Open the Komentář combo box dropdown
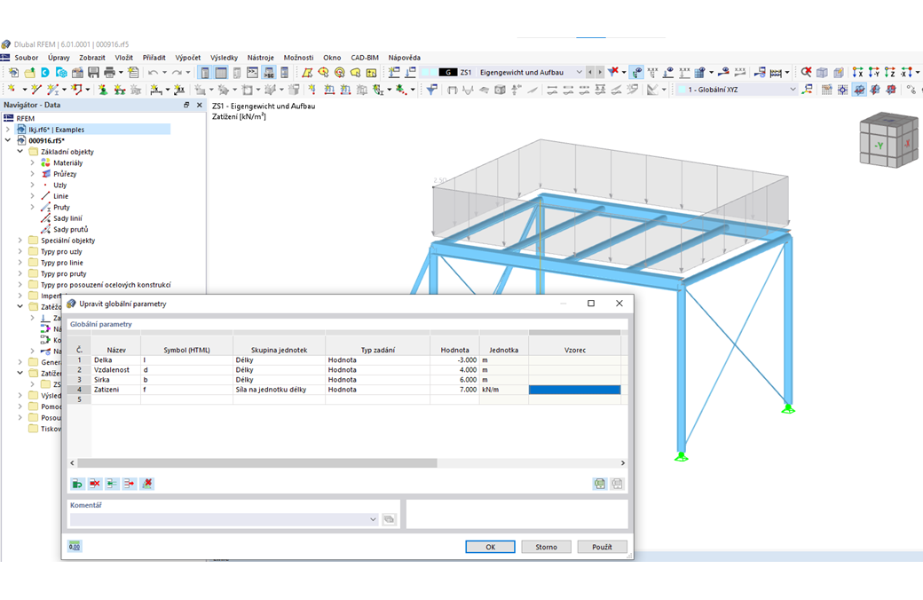Image resolution: width=923 pixels, height=600 pixels. coord(373,519)
